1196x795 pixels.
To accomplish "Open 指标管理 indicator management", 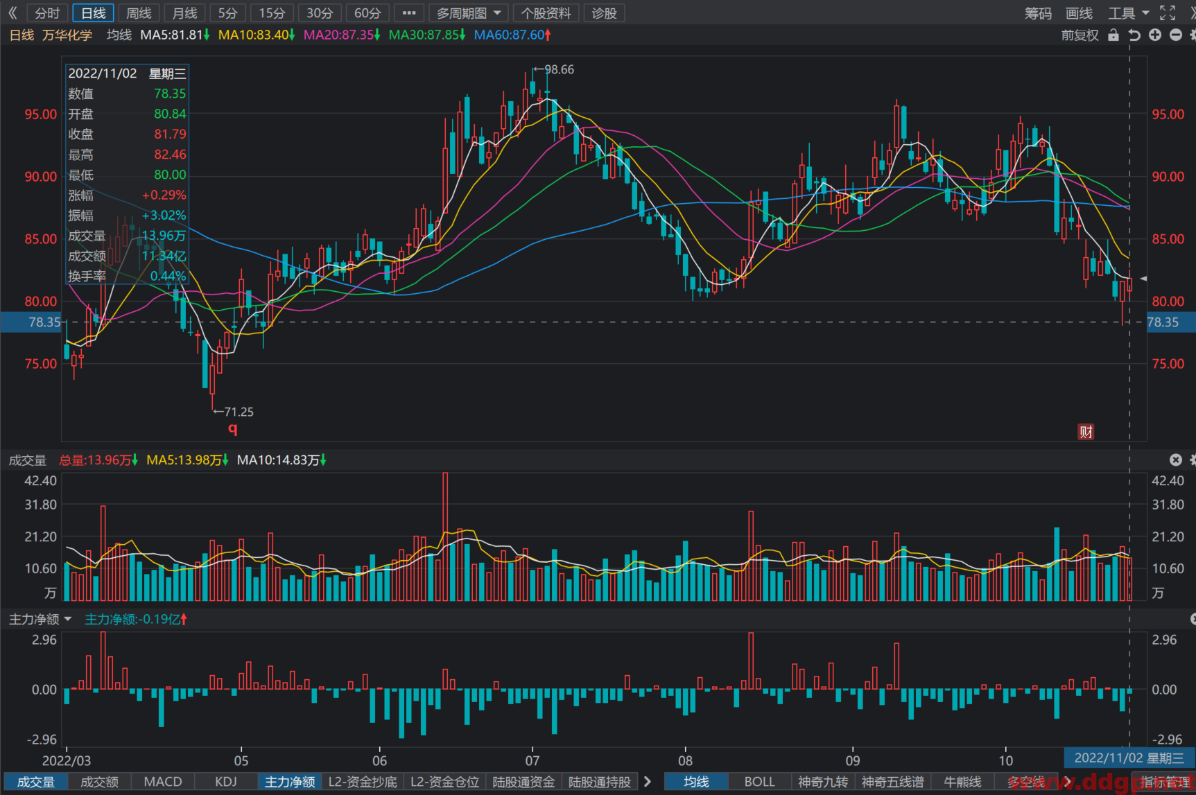I will tap(1165, 782).
